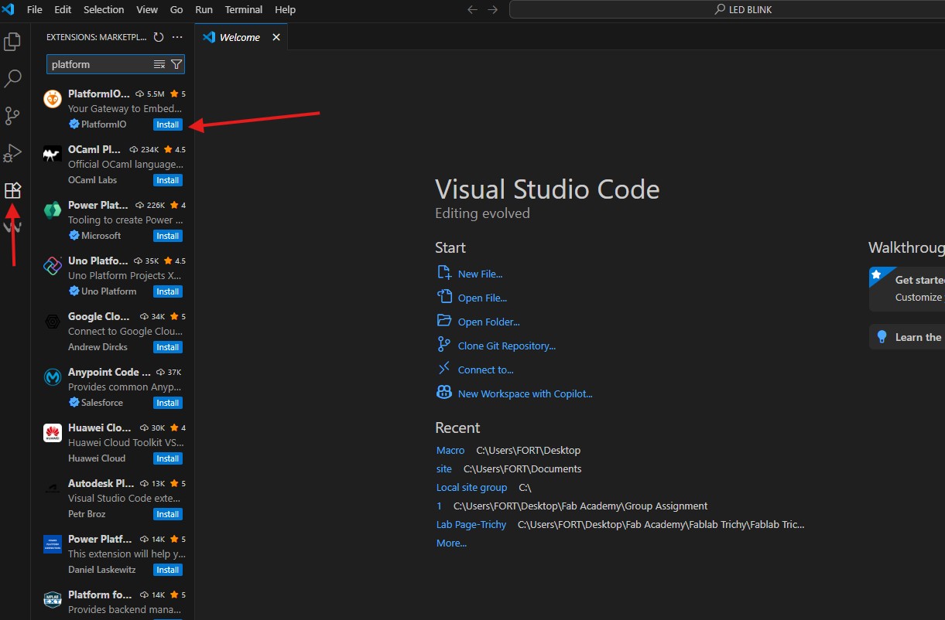
Task: Open the Go menu
Action: click(x=176, y=10)
